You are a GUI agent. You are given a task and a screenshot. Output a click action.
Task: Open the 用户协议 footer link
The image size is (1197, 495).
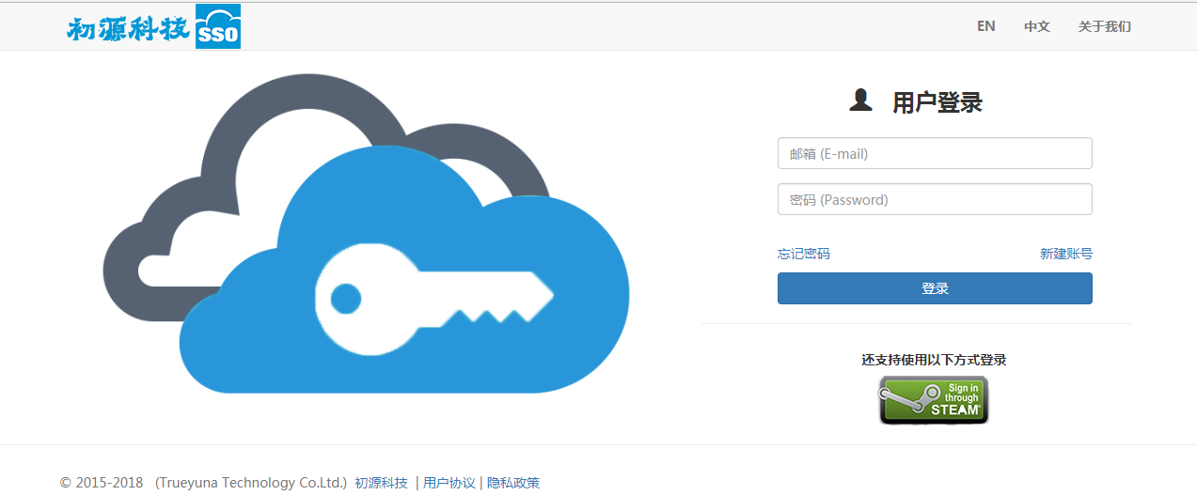coord(449,483)
